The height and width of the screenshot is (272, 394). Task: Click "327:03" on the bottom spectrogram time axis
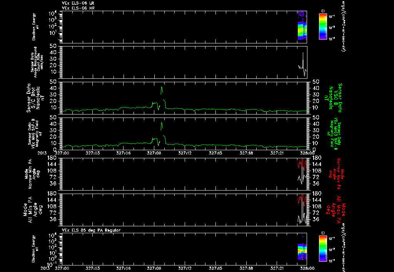tap(93, 268)
